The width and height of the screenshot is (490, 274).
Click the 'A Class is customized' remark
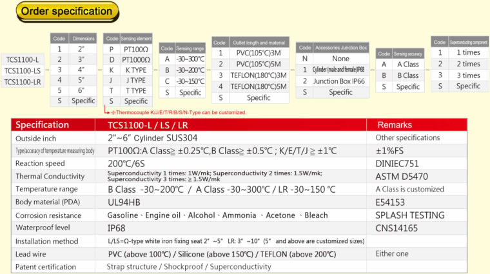pyautogui.click(x=409, y=189)
